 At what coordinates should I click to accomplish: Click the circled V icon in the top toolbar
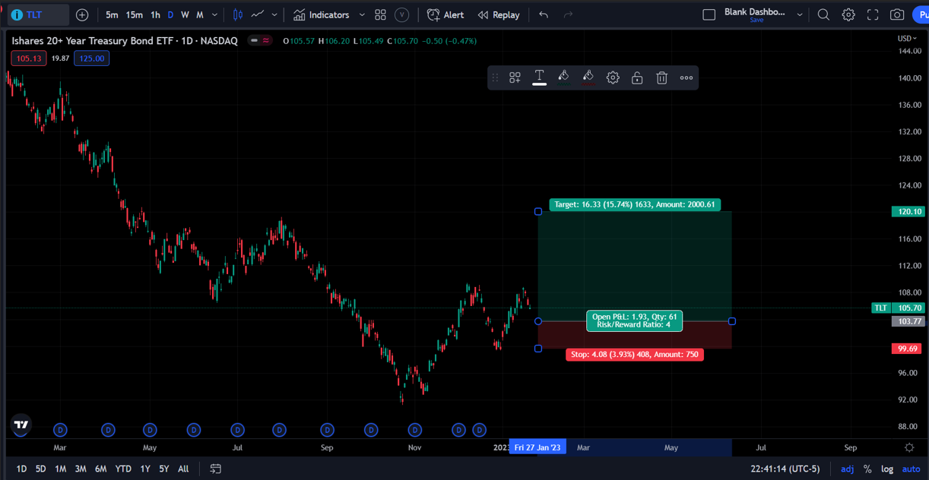(x=402, y=14)
